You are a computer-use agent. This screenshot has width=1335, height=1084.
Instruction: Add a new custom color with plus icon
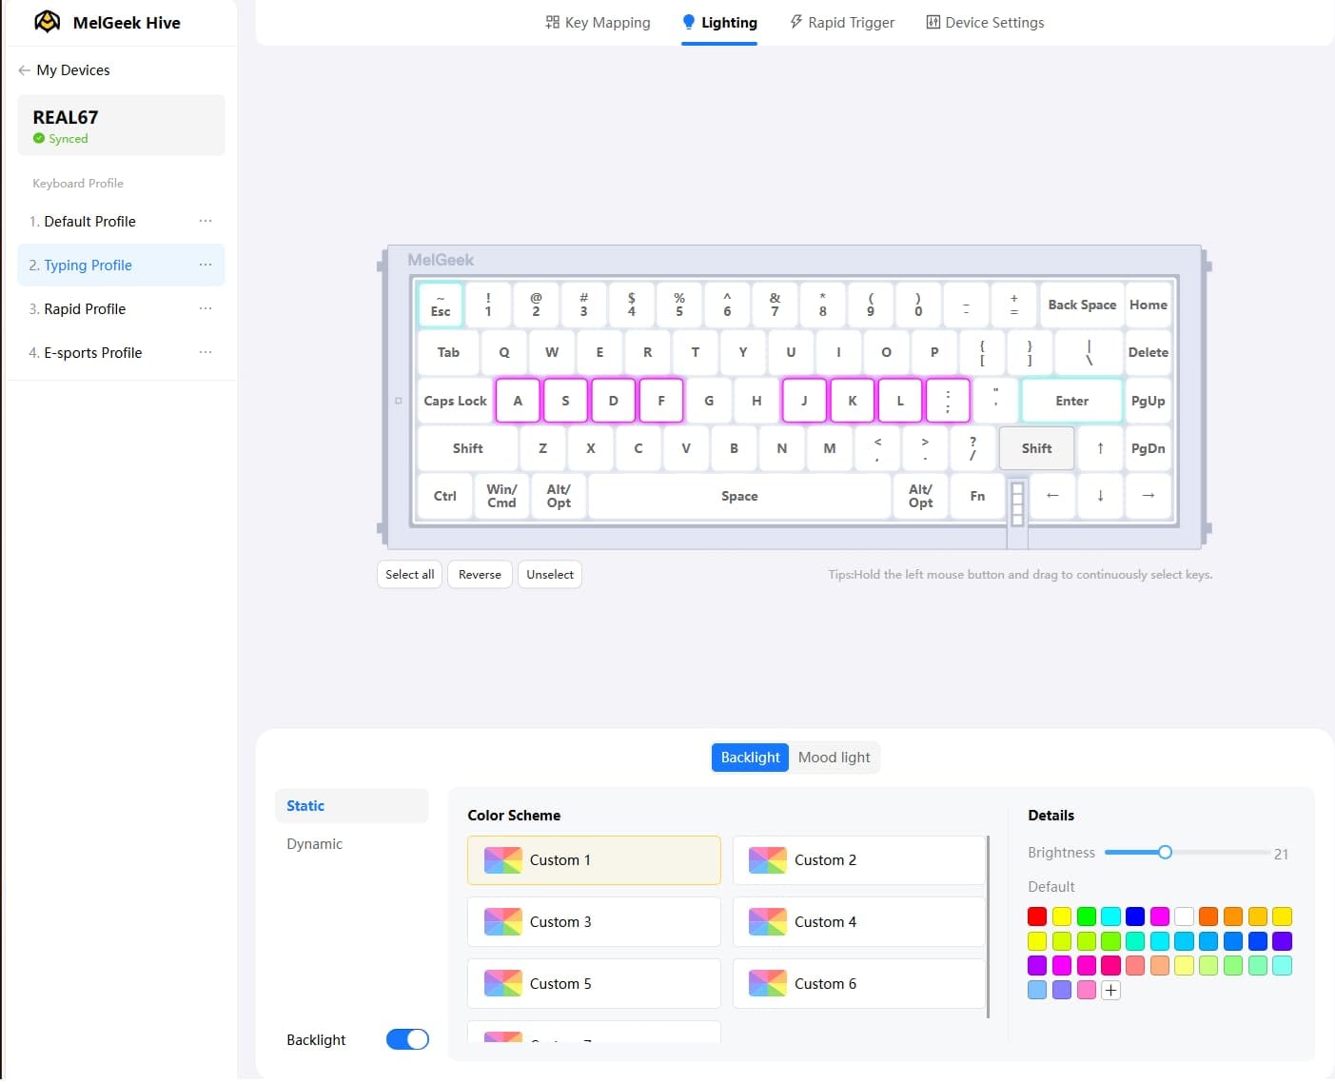(1110, 991)
